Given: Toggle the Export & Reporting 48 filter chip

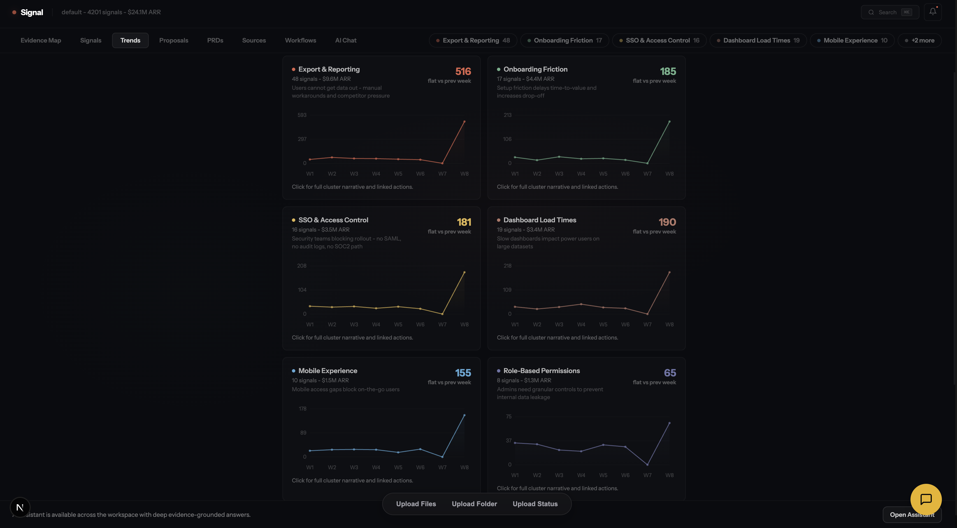Looking at the screenshot, I should coord(473,41).
